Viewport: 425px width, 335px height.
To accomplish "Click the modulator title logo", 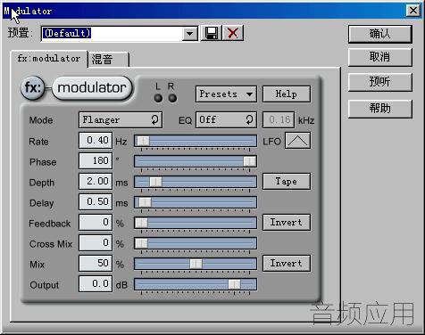I will pos(92,87).
